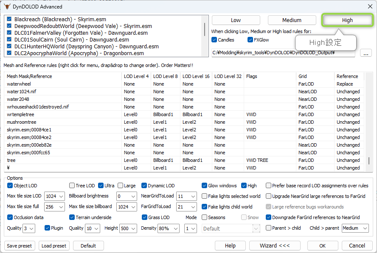Toggle the DLC1HunterHQWorld worldspace checkbox
The height and width of the screenshot is (253, 377).
coord(9,46)
